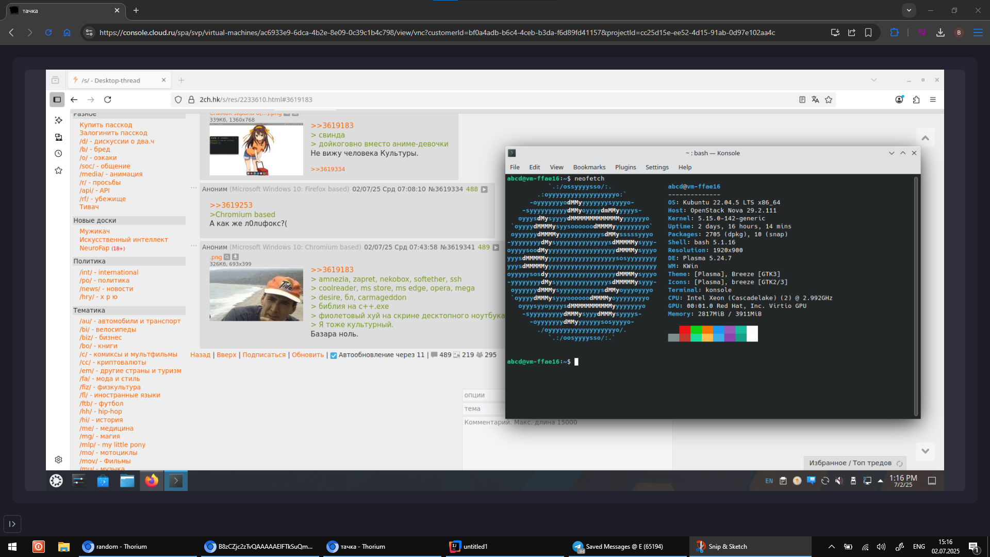Toggle the muted volume icon in the KDE tray

pos(839,481)
